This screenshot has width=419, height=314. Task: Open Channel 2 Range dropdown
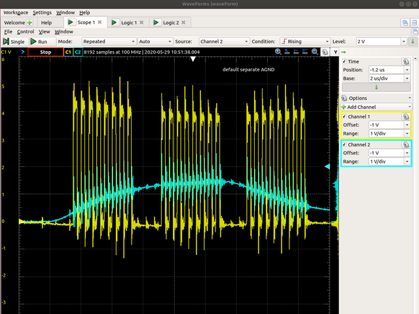coord(407,162)
